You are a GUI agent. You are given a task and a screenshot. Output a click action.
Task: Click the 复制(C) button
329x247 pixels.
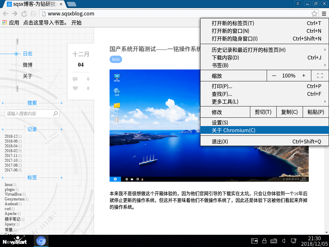tap(289, 112)
